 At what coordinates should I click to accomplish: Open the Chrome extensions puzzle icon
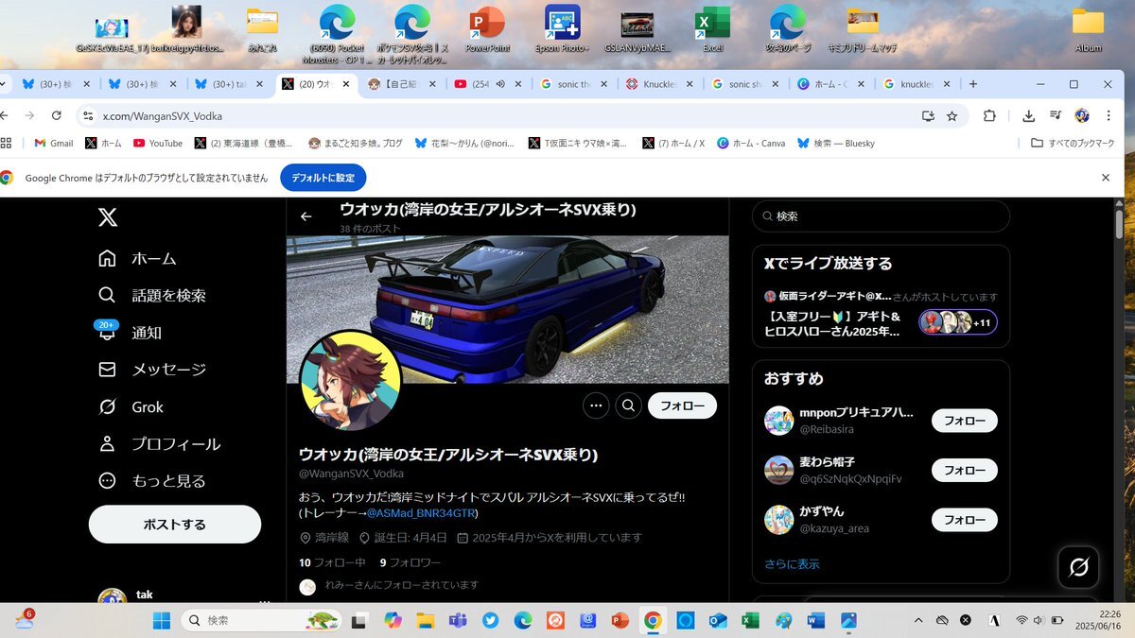[x=989, y=115]
